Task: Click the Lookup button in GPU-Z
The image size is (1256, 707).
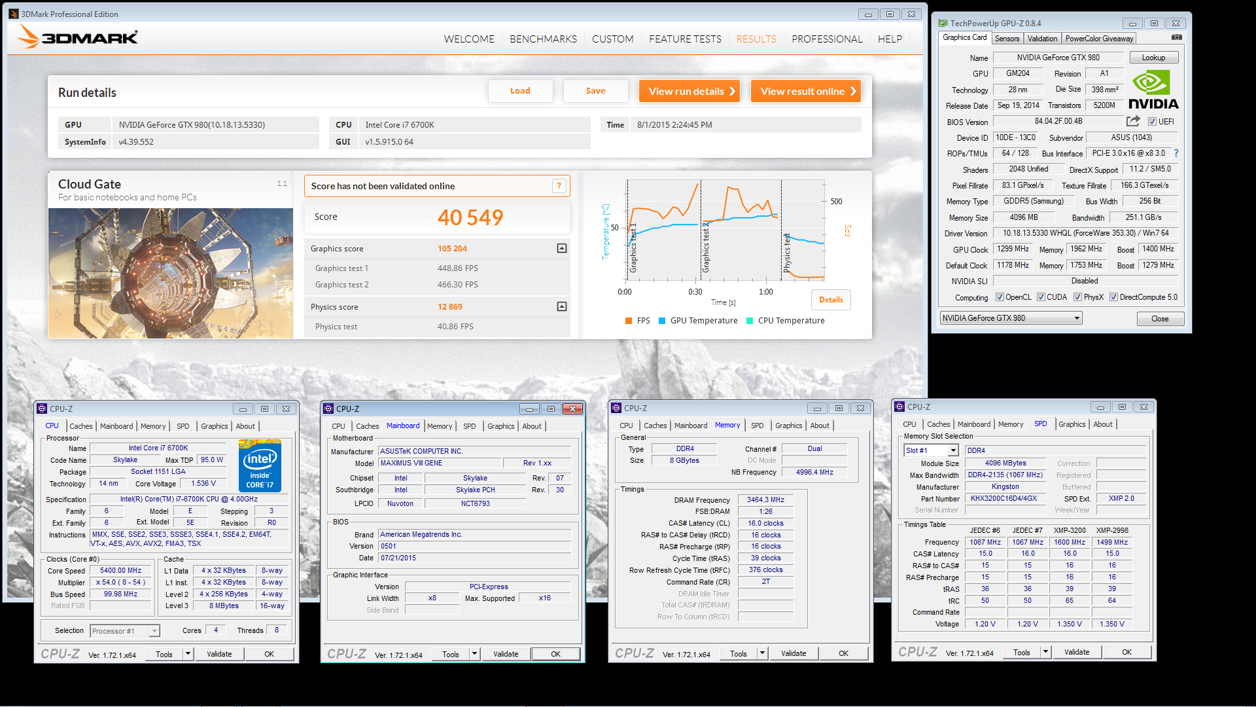Action: [x=1153, y=58]
